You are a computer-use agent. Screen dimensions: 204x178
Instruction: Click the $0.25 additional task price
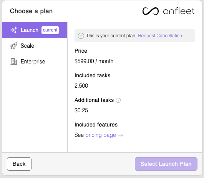point(81,110)
